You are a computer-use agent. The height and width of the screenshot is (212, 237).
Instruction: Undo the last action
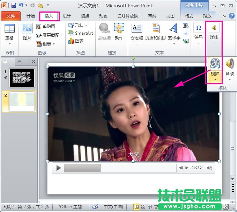[21, 6]
